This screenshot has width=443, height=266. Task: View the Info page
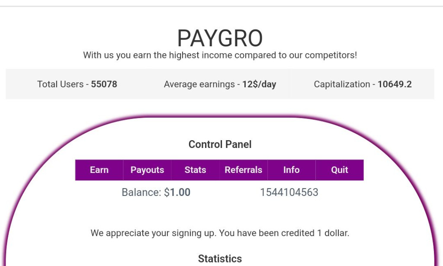point(291,170)
